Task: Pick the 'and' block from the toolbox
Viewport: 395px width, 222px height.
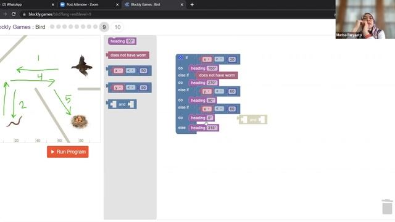Action: [x=122, y=104]
